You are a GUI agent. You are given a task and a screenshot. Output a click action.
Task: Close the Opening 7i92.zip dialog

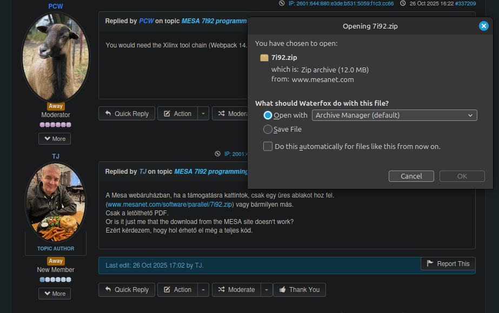point(483,26)
